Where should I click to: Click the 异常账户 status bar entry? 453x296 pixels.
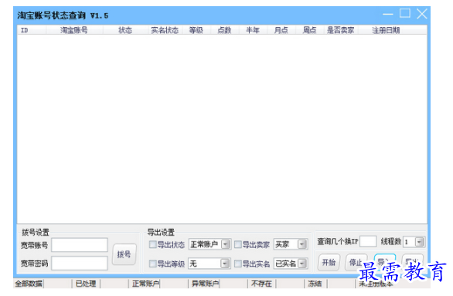(x=205, y=284)
